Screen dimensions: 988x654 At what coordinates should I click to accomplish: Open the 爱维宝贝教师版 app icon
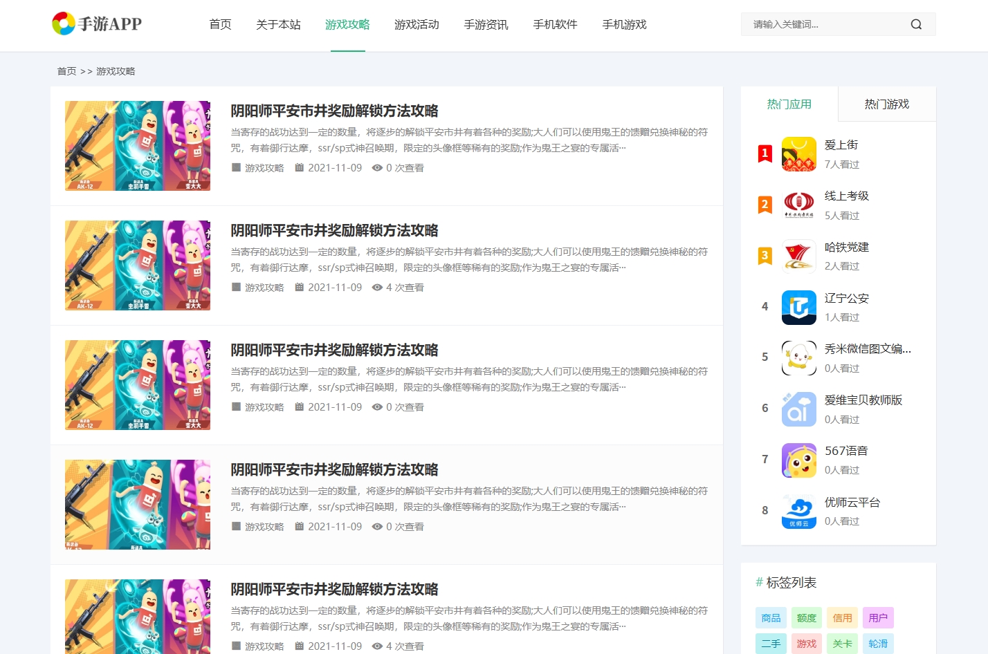tap(799, 409)
